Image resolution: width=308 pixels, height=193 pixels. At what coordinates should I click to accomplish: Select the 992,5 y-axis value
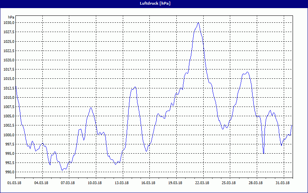point(10,163)
